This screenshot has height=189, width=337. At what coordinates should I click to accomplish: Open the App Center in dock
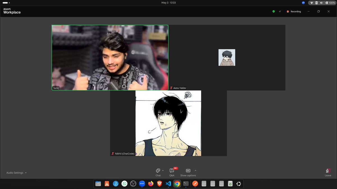coord(107,184)
